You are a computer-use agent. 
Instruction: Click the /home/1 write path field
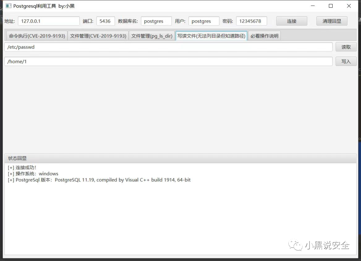point(168,62)
